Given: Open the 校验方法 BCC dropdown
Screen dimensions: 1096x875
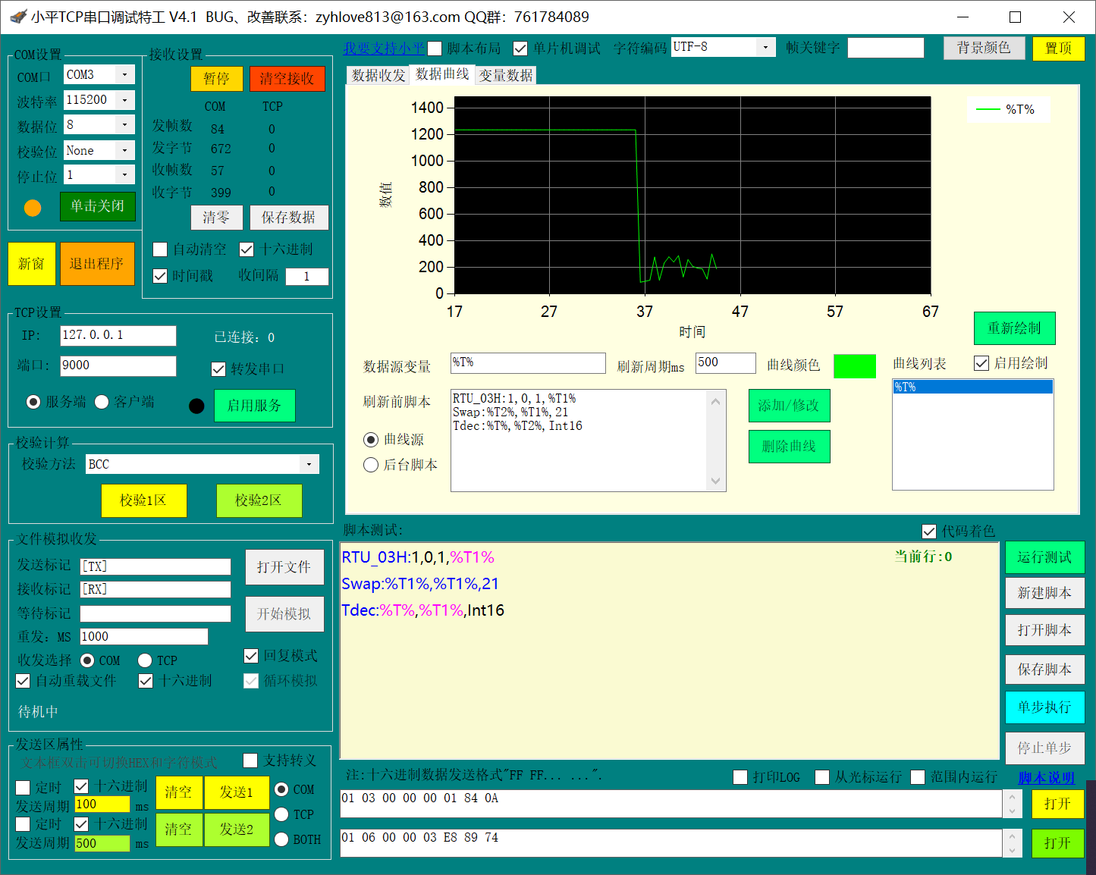Looking at the screenshot, I should pyautogui.click(x=309, y=464).
